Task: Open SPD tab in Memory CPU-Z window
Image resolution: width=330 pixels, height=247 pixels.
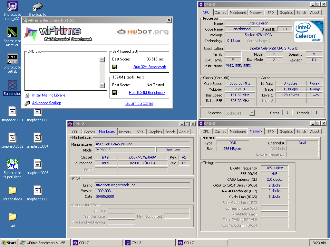Action: pyautogui.click(x=270, y=132)
